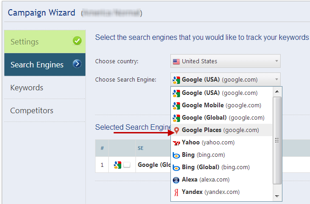Click the search engine list scrollbar thumb
This screenshot has width=310, height=204.
pos(277,140)
